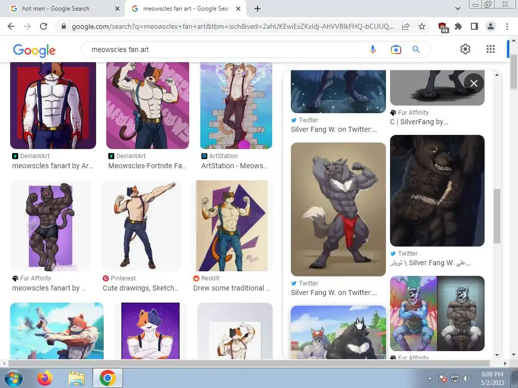Go to Google home via the logo
Image resolution: width=518 pixels, height=388 pixels.
[x=34, y=50]
